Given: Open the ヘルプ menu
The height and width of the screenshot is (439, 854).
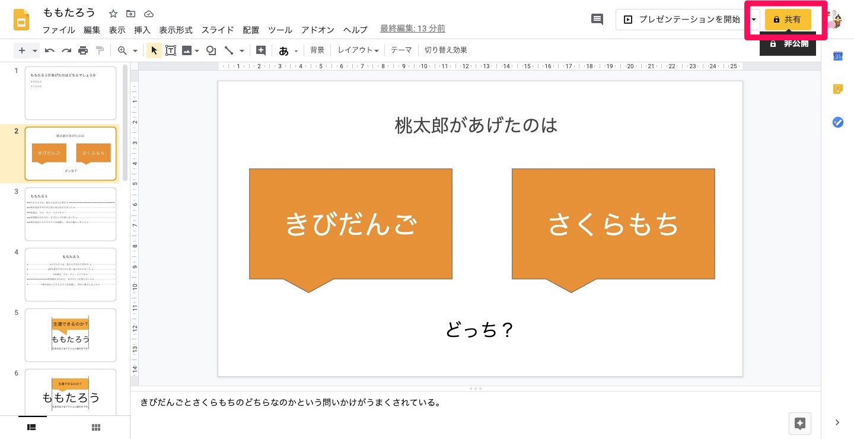Looking at the screenshot, I should coord(356,30).
